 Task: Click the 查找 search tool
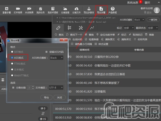59,35
